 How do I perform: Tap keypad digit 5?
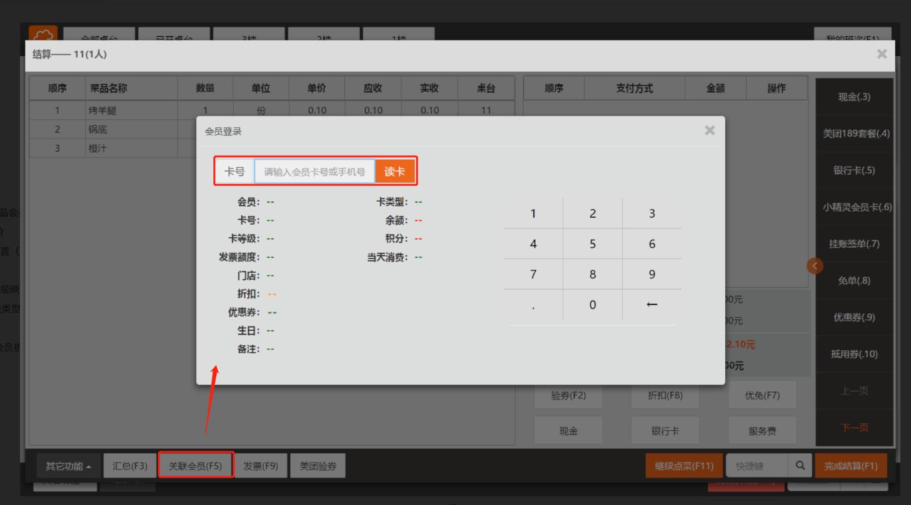tap(593, 244)
